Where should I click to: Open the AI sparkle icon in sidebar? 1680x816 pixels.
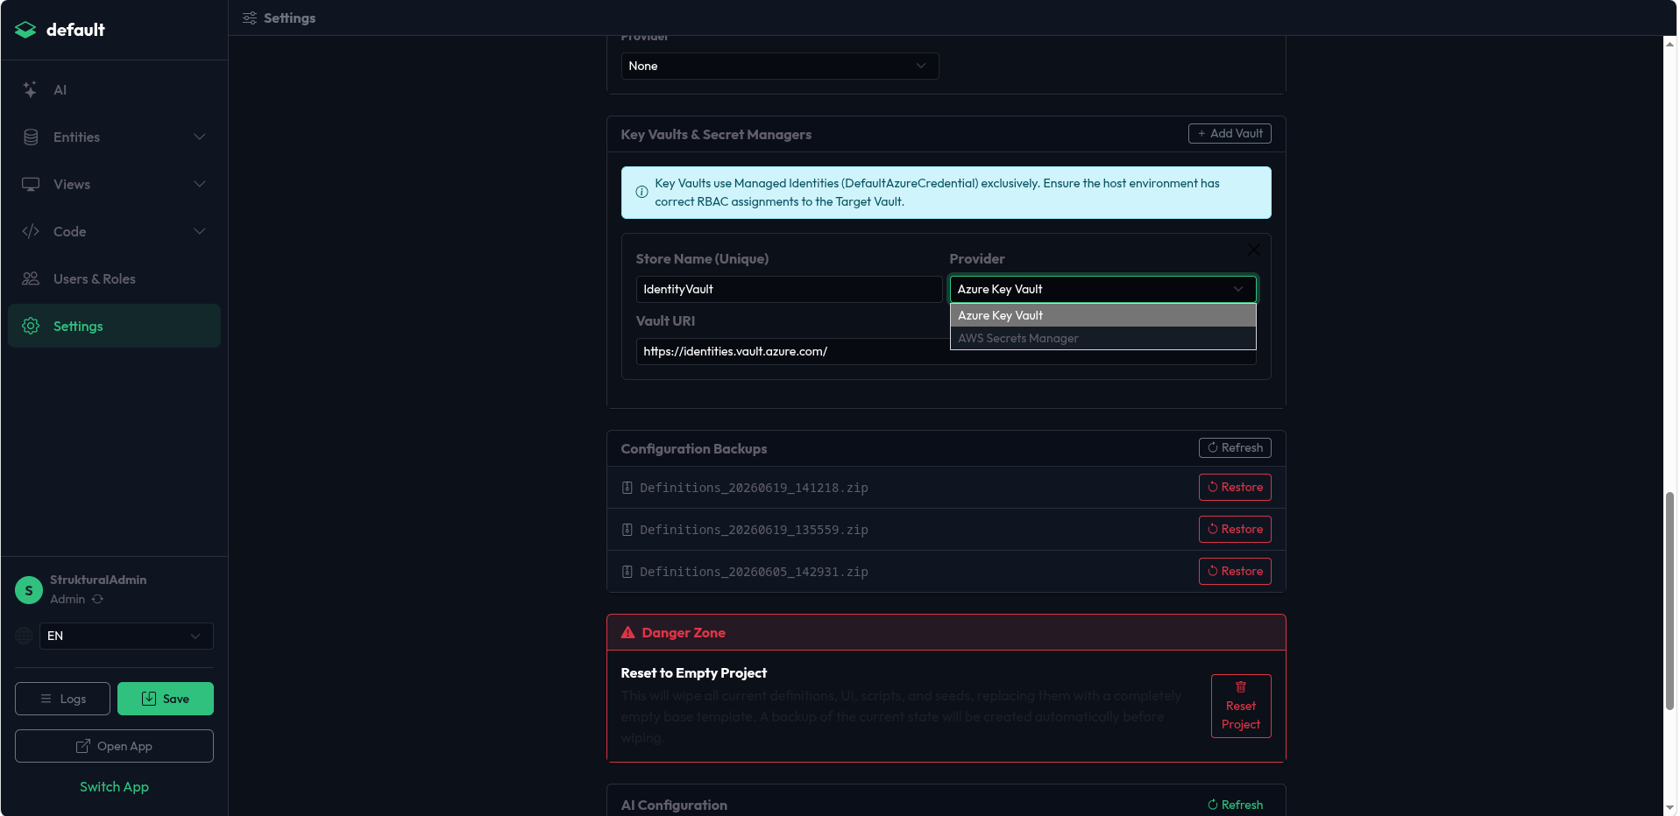click(x=31, y=89)
